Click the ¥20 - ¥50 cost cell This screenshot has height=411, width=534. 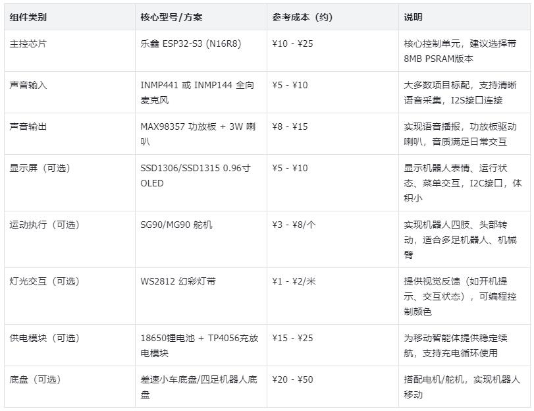pyautogui.click(x=333, y=387)
